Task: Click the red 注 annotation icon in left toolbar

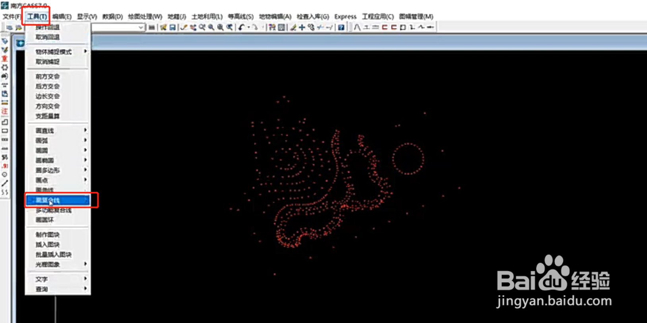Action: (5, 112)
